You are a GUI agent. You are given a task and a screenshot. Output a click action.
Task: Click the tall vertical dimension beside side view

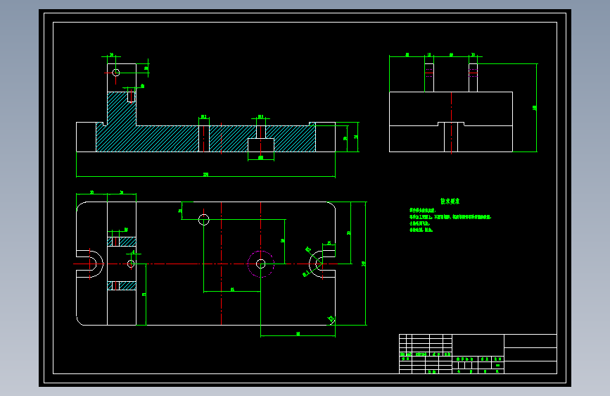point(535,108)
